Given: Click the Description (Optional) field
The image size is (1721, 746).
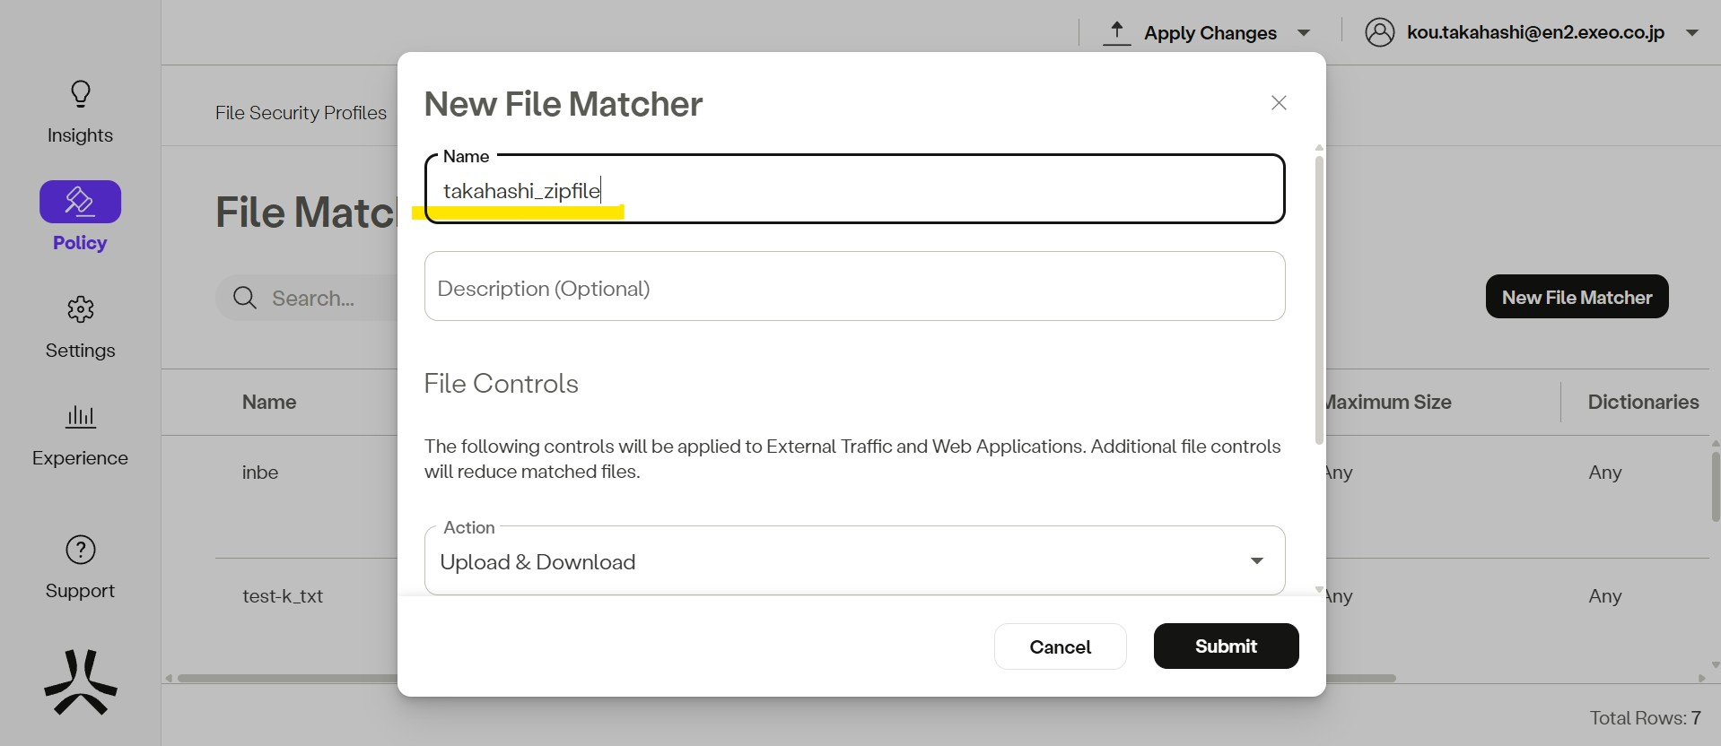Looking at the screenshot, I should pos(854,288).
